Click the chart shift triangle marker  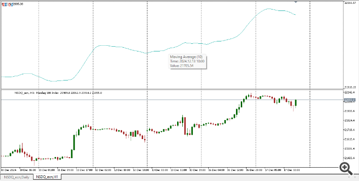[x=296, y=1]
